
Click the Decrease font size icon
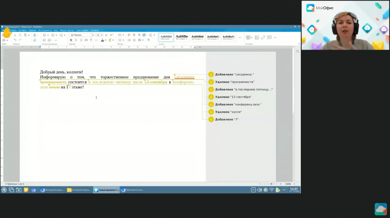pyautogui.click(x=106, y=35)
